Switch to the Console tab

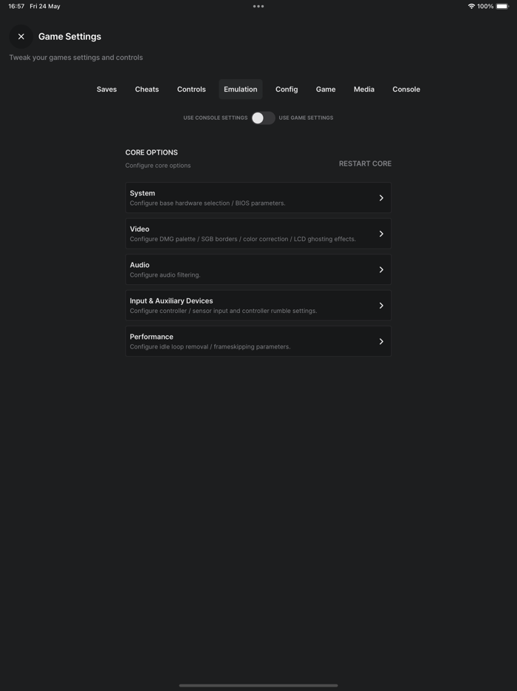(405, 89)
